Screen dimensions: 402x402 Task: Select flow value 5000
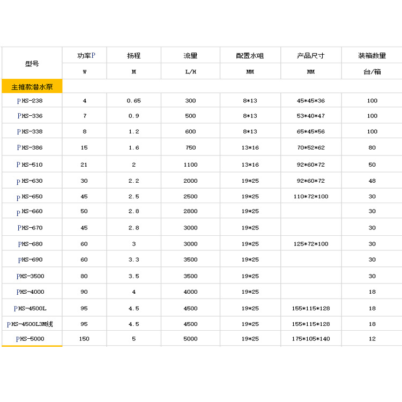190,339
